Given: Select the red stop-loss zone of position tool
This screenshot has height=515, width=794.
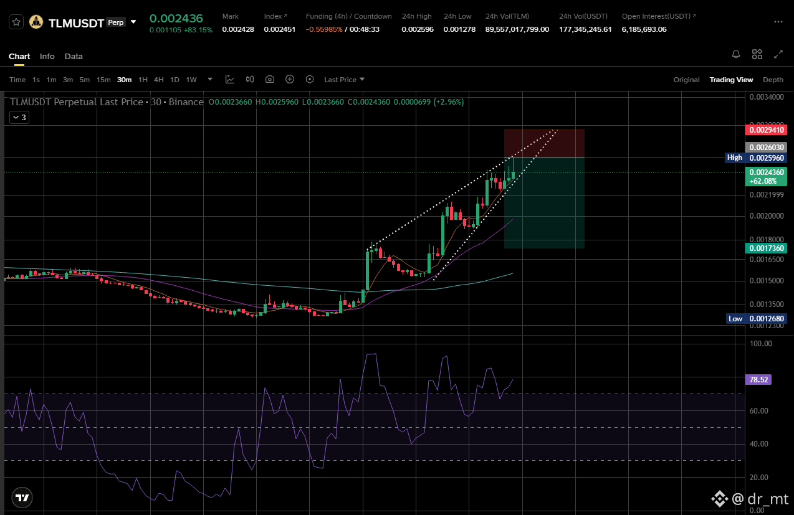Looking at the screenshot, I should click(544, 143).
